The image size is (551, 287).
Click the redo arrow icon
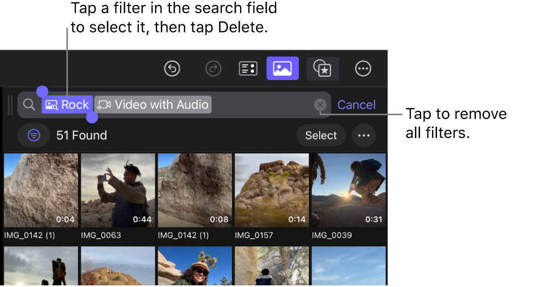coord(213,68)
